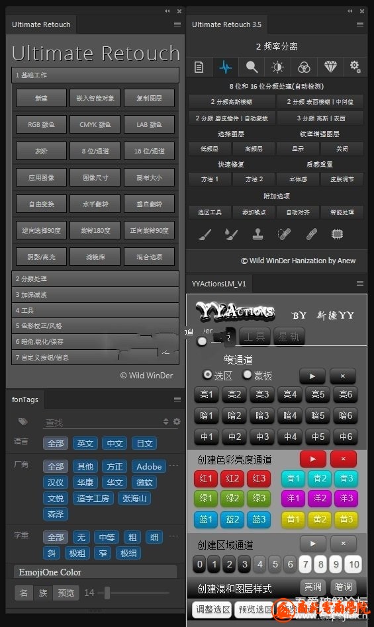The height and width of the screenshot is (627, 374).
Task: Click the 新建 button
Action: 41,98
